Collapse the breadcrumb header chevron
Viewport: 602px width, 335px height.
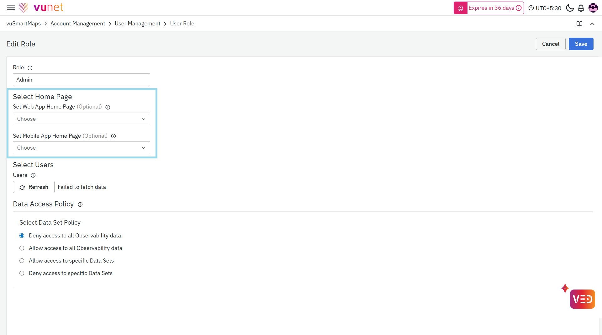592,24
